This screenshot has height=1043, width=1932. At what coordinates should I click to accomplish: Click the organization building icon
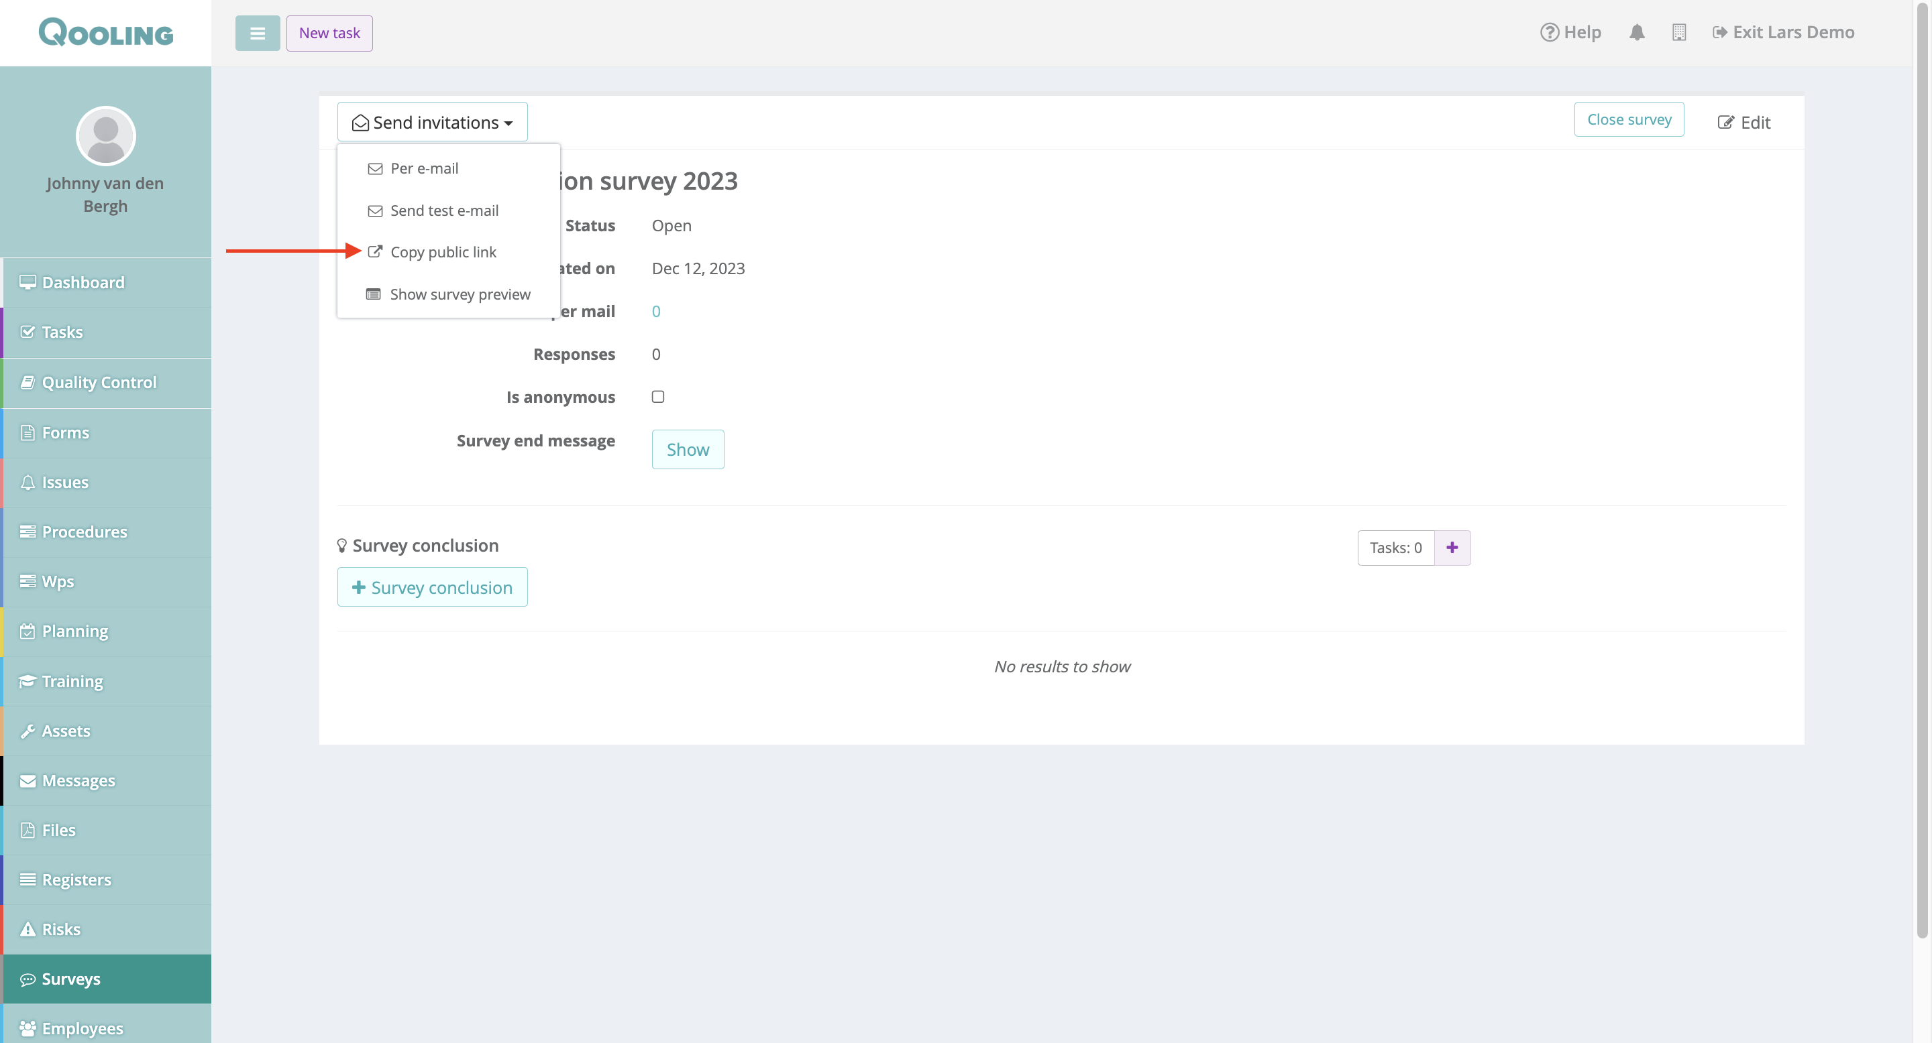click(x=1678, y=32)
